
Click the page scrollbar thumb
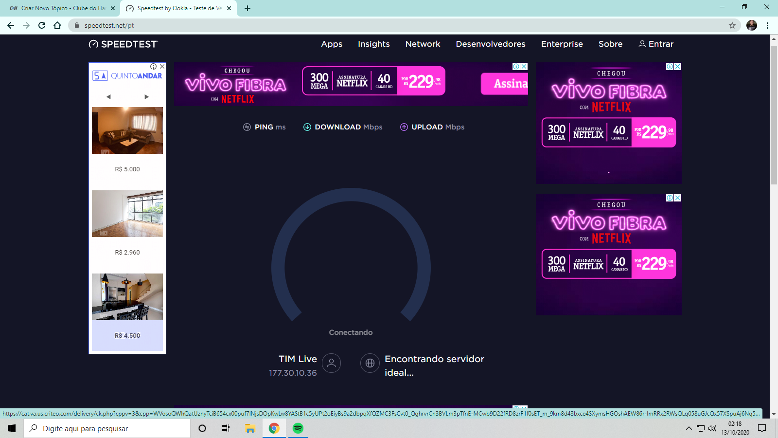(x=774, y=115)
